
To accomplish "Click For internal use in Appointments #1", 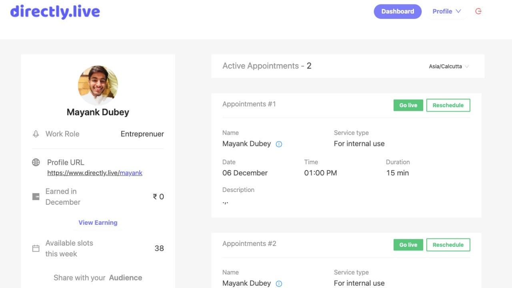I will pyautogui.click(x=359, y=144).
